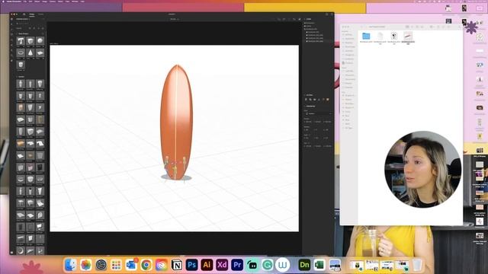Open Creative Cloud from the dock
Screen dimensions: 488x274
[x=162, y=265]
